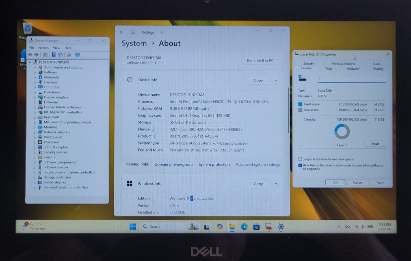Launch Copilot from the taskbar
The width and height of the screenshot is (411, 261).
pos(220,227)
